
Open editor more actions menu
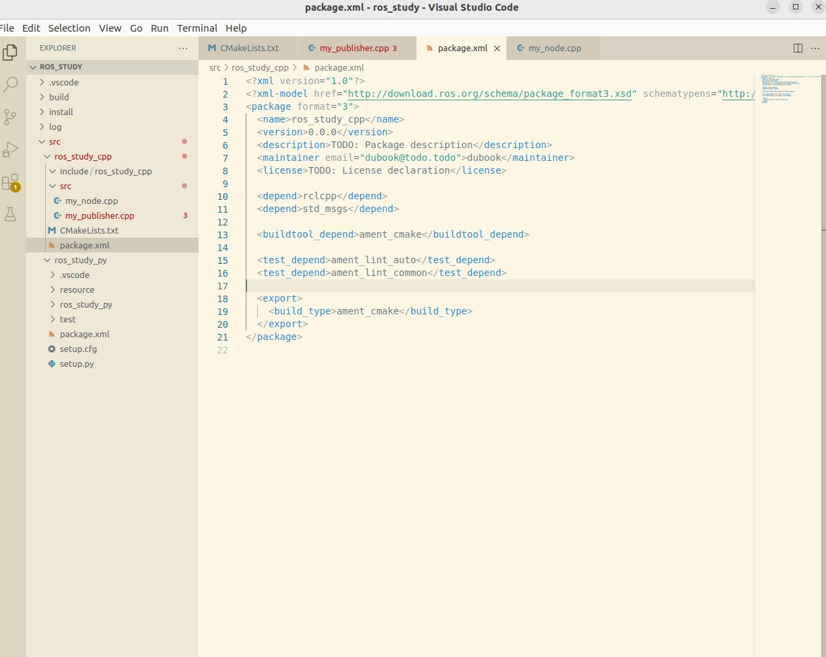pos(817,48)
